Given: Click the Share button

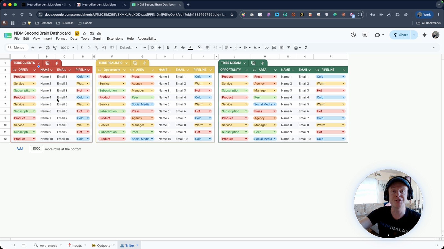Looking at the screenshot, I should point(401,35).
